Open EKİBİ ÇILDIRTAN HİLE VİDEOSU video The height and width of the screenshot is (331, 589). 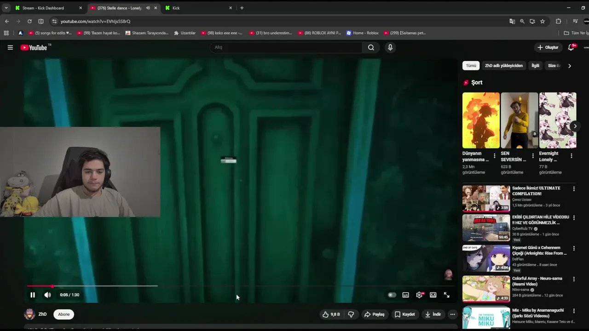[x=486, y=228]
